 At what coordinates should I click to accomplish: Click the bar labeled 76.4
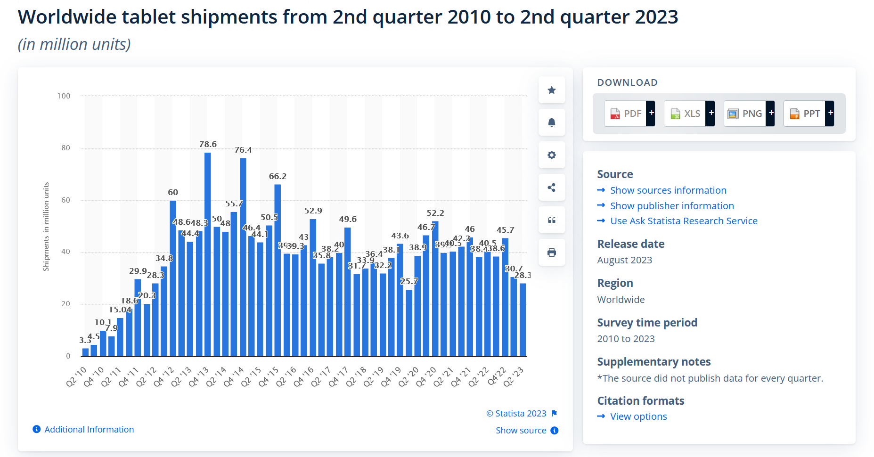243,257
